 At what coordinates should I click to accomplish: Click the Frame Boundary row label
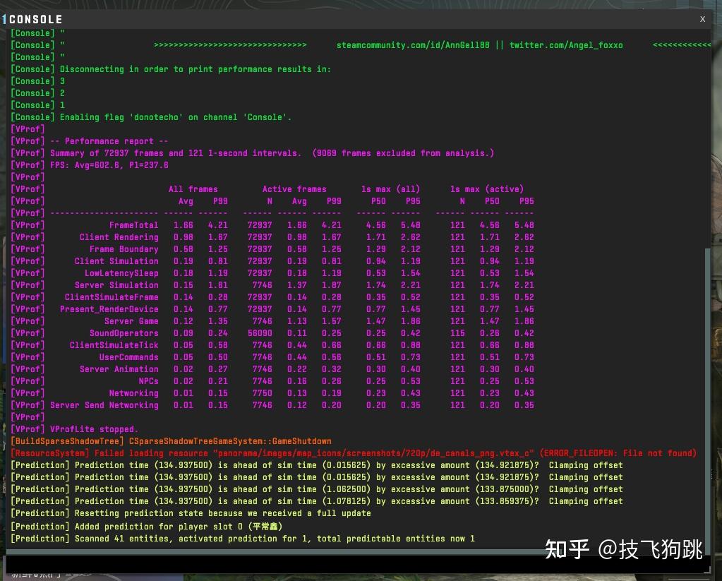(x=124, y=248)
